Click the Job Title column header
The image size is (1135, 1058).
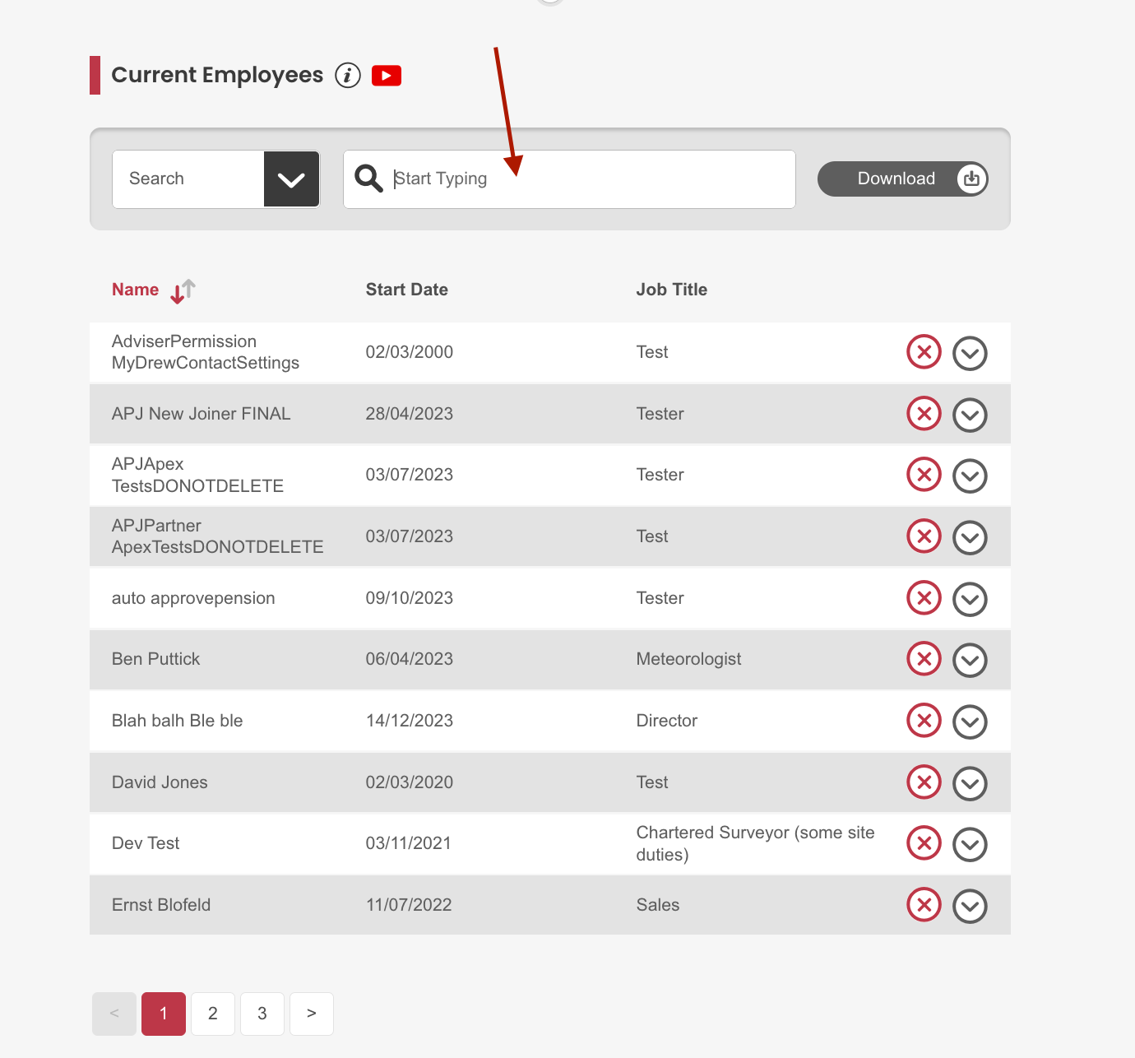(672, 290)
